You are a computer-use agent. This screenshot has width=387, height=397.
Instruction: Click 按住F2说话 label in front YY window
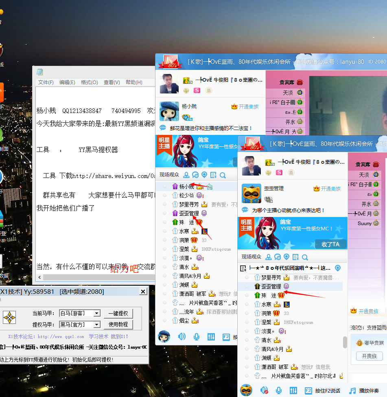[x=328, y=390]
